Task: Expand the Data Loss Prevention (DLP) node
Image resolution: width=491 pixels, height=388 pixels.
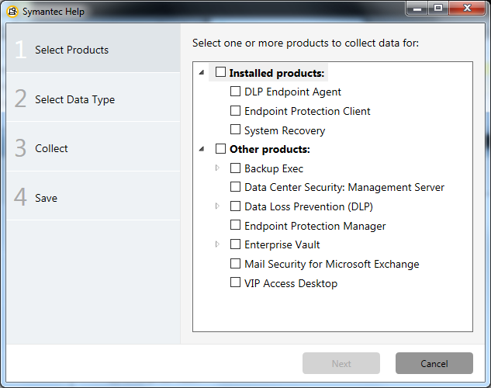Action: pos(217,206)
